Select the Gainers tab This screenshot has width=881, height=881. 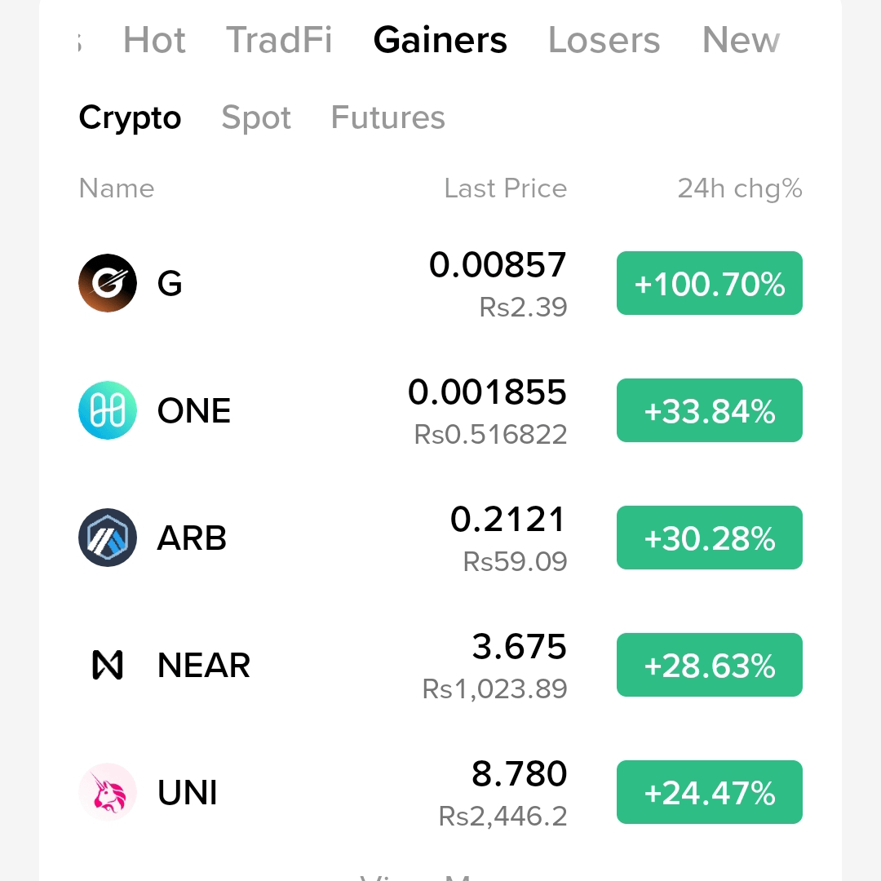click(440, 40)
